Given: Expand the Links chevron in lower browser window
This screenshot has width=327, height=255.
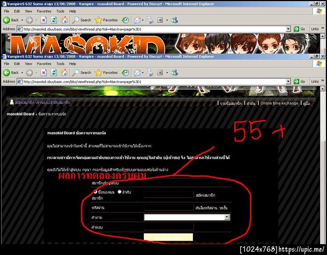Looking at the screenshot, I should coord(323,80).
